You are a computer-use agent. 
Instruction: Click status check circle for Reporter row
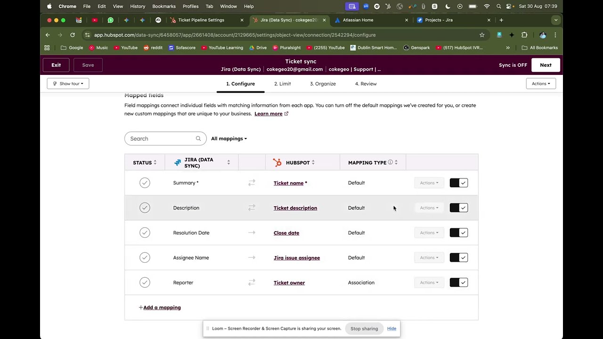pyautogui.click(x=145, y=282)
